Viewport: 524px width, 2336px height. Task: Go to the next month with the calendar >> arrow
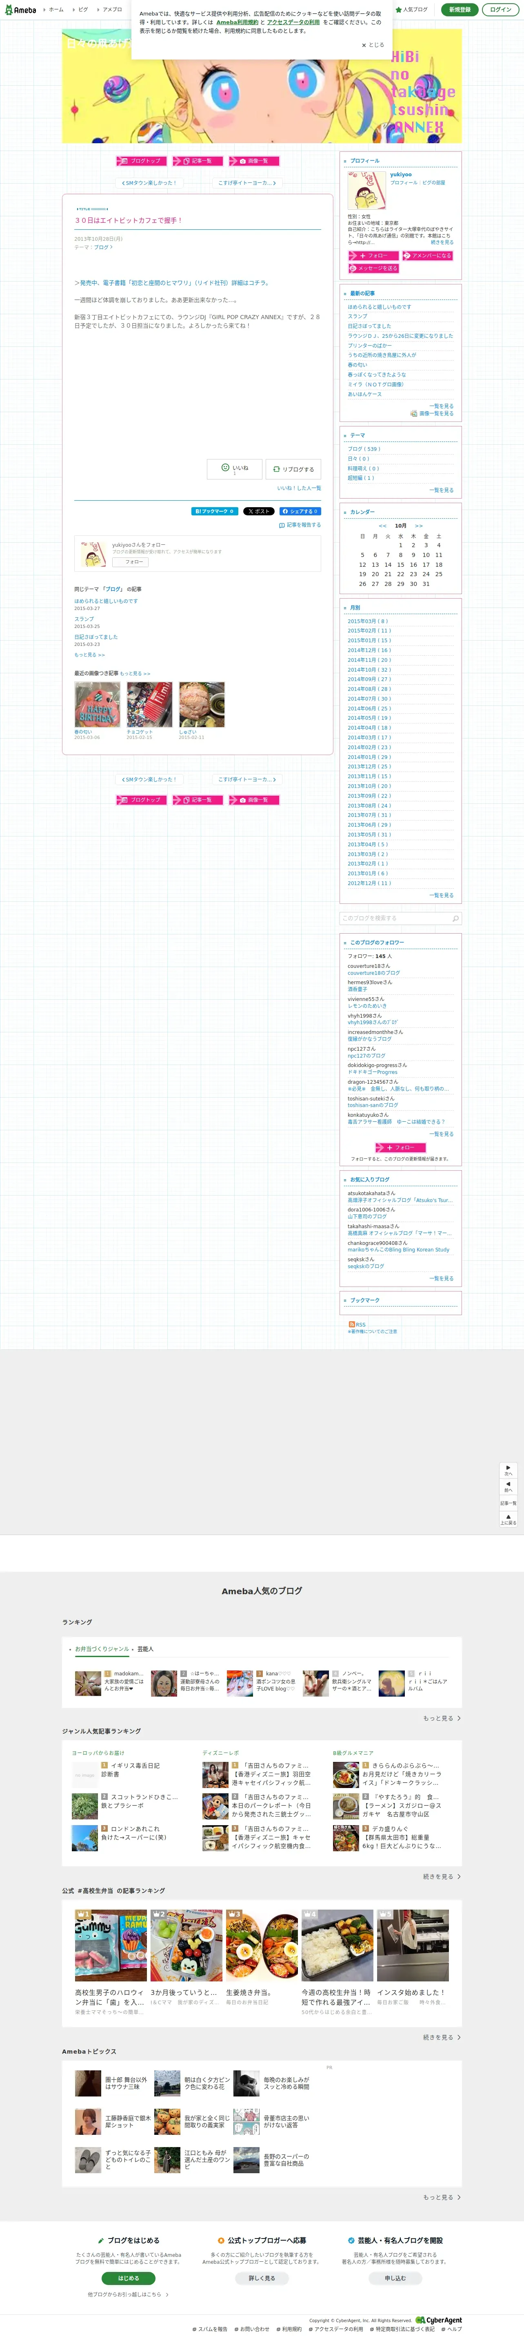pos(419,526)
